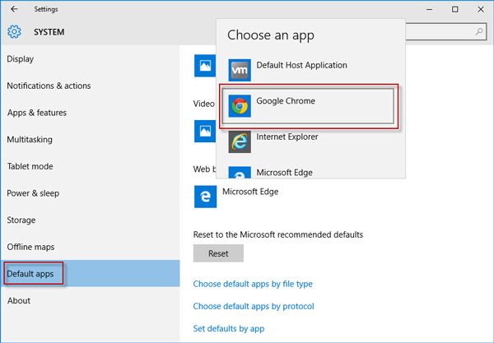Choose Microsoft Edge label in popup

(285, 173)
